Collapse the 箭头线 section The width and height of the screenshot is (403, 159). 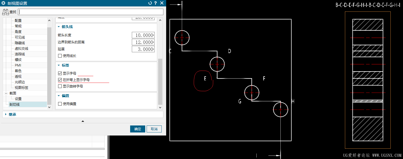point(59,27)
